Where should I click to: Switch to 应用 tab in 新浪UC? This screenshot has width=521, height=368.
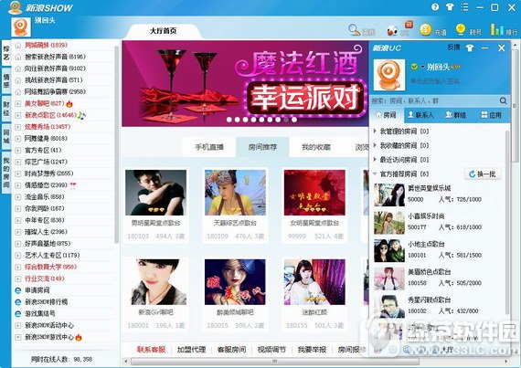pos(491,115)
